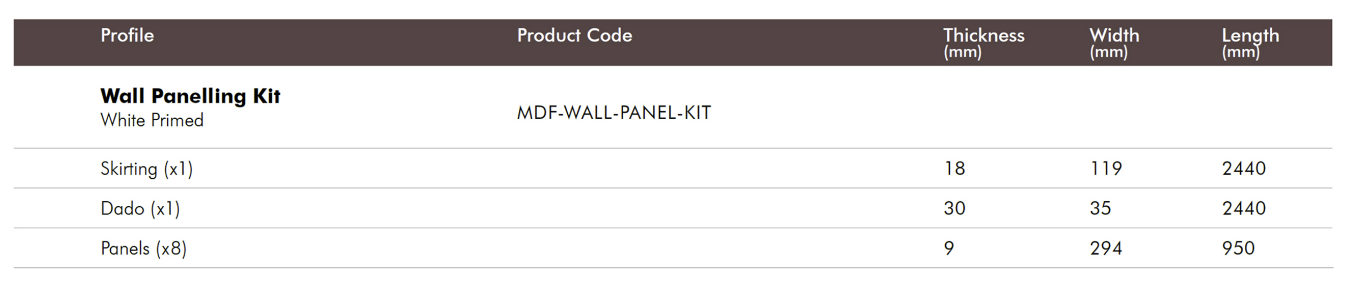Click the Length (mm) column header

click(x=1250, y=42)
